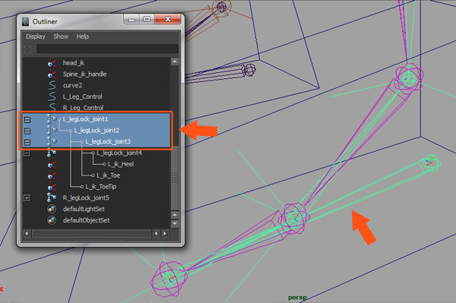
Task: Select L_legLock_joint4 in the list
Action: [x=119, y=153]
